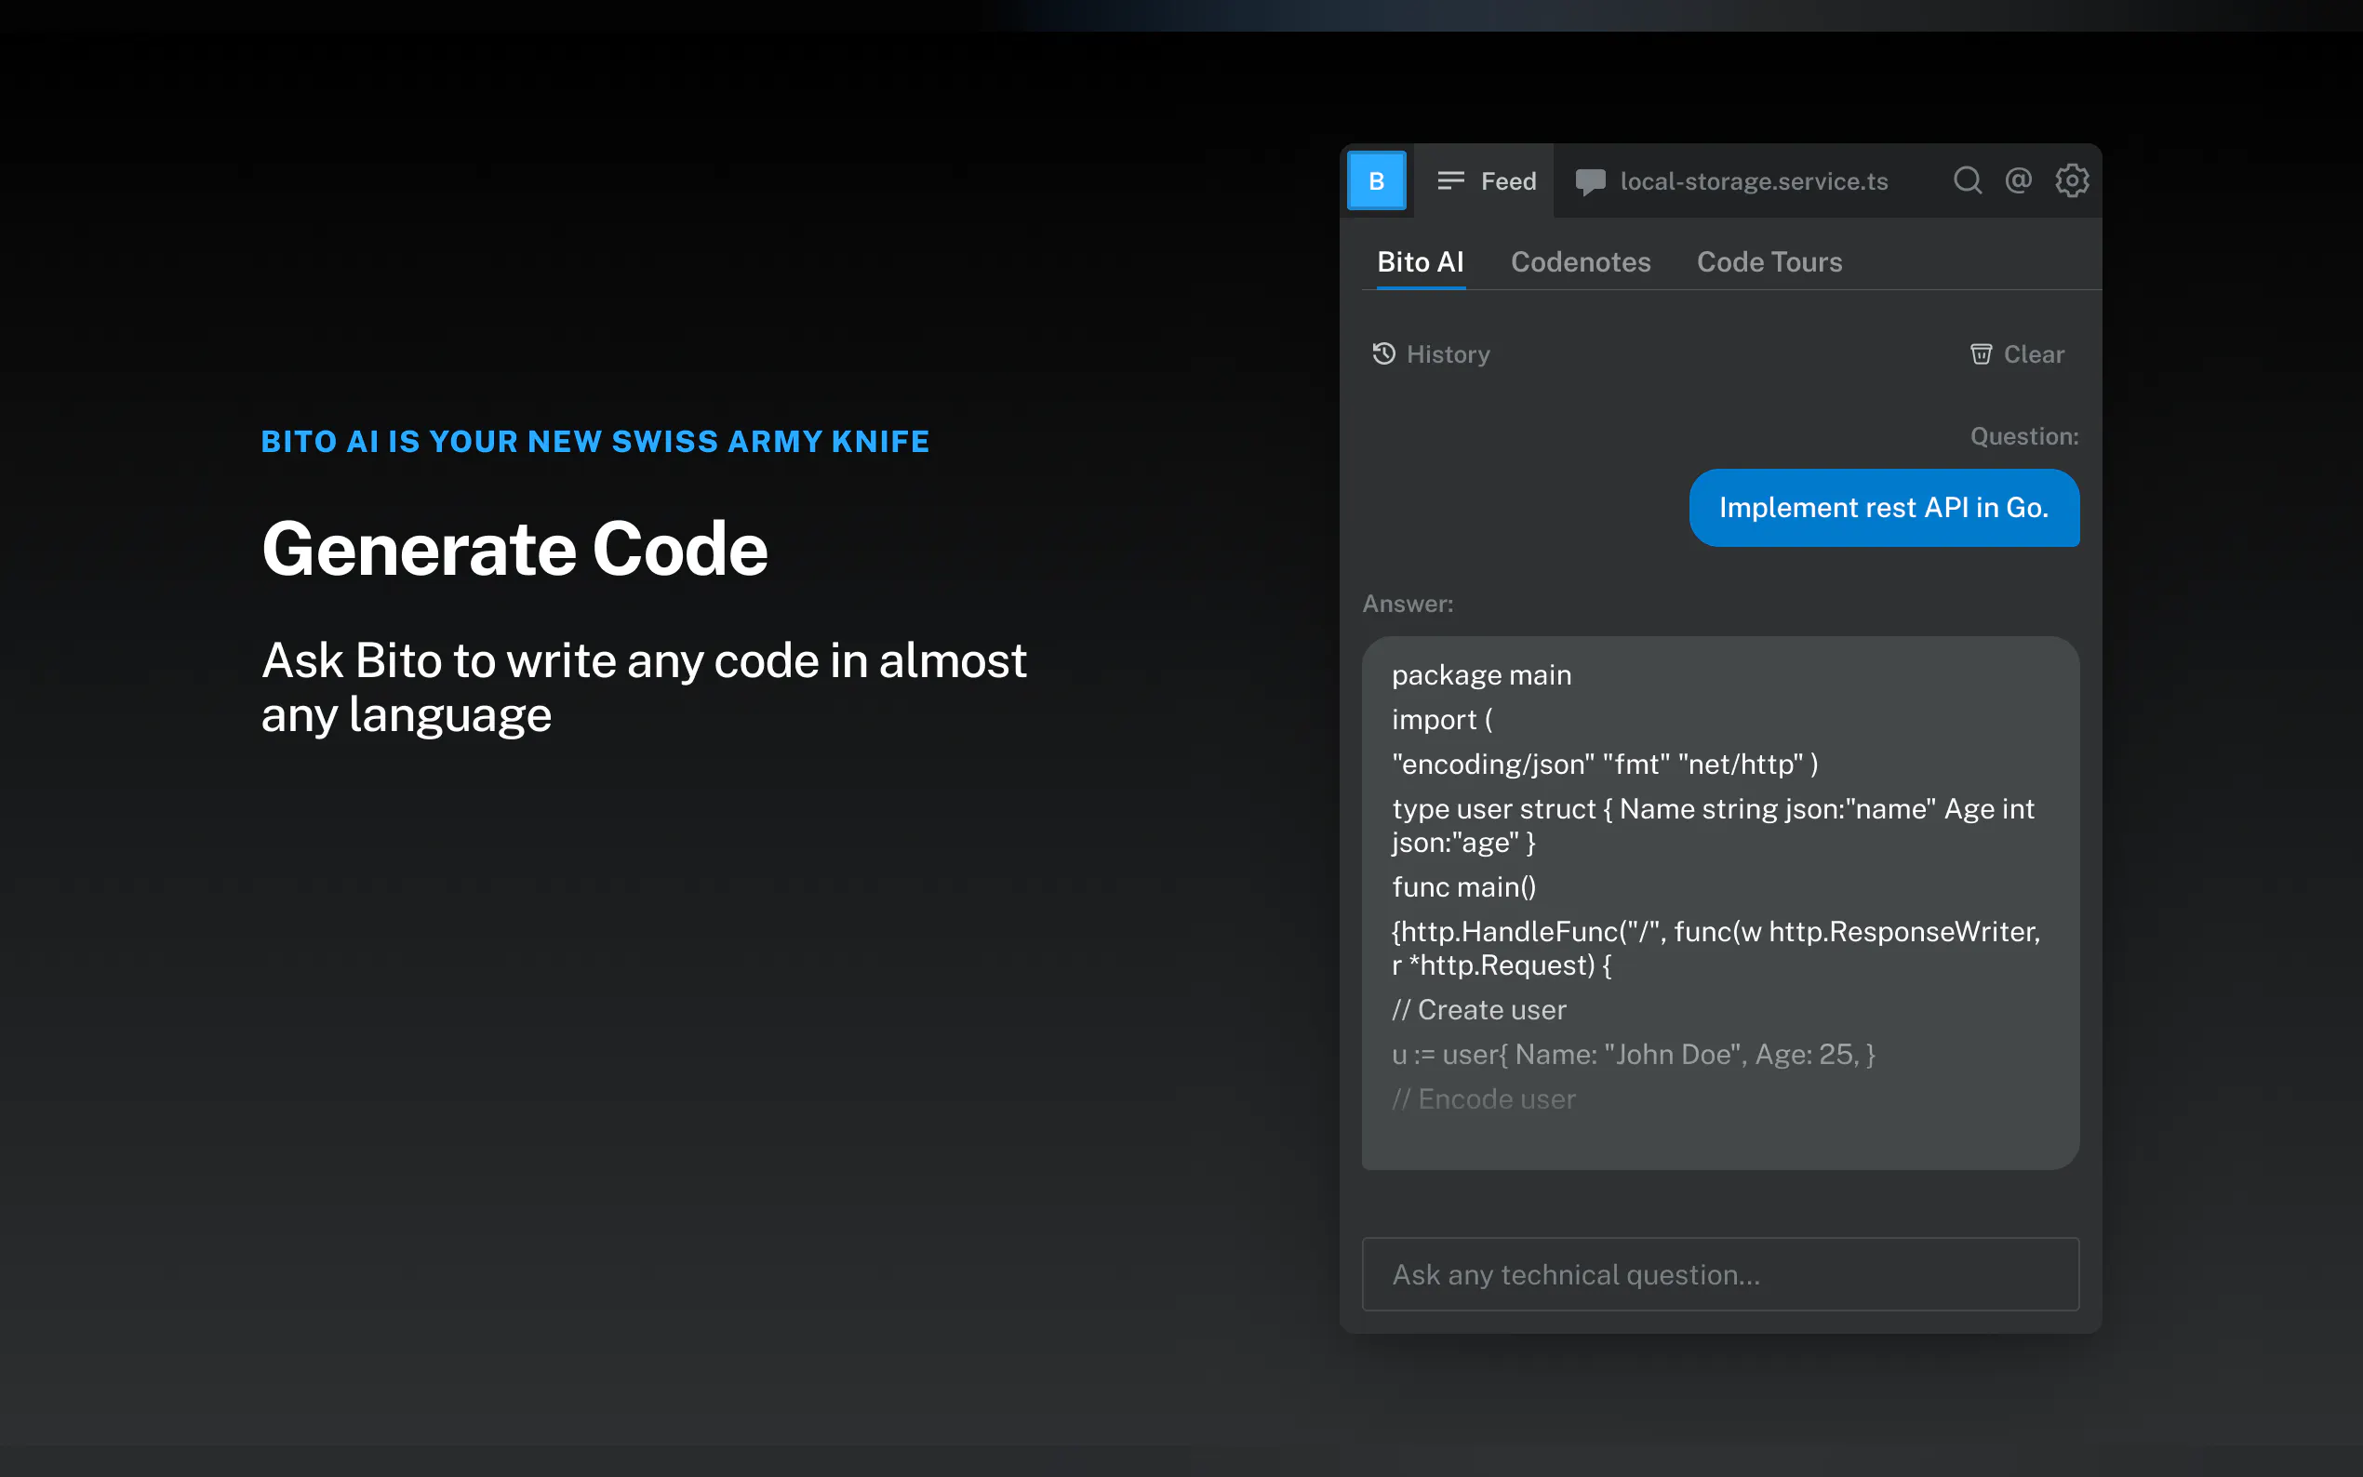Click the @ mentions icon
The width and height of the screenshot is (2363, 1477).
[x=2018, y=180]
